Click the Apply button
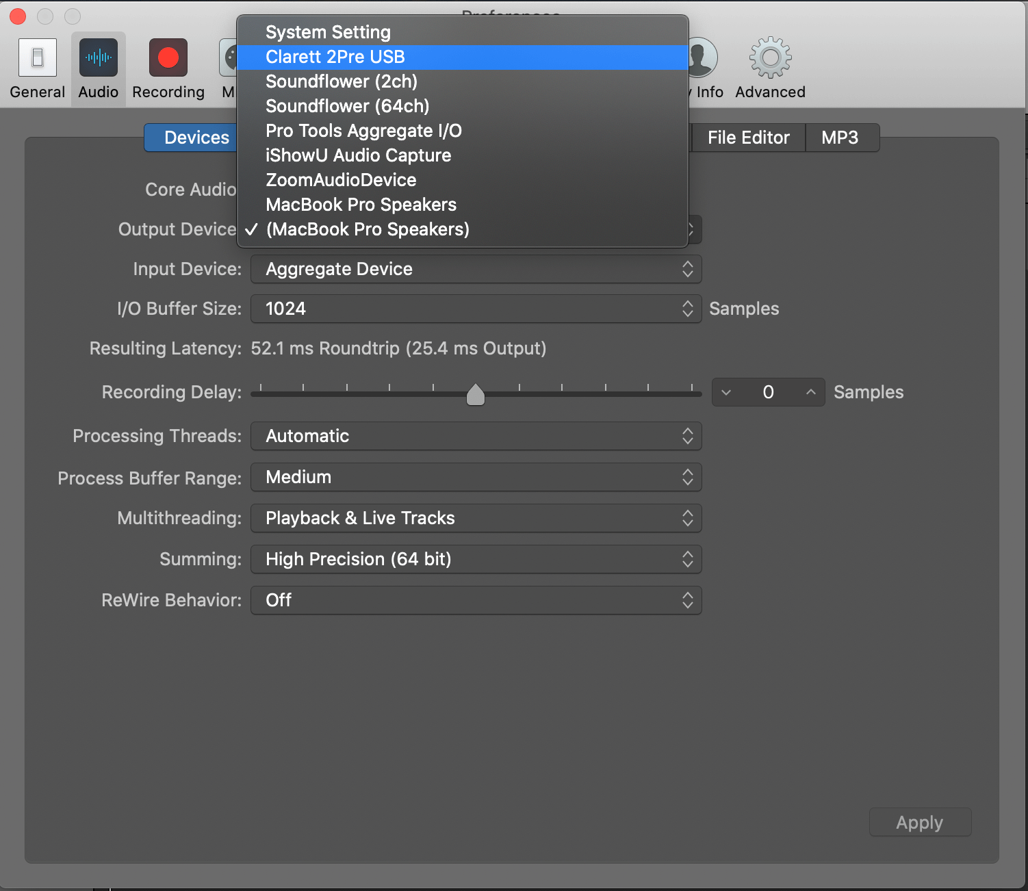 [919, 822]
